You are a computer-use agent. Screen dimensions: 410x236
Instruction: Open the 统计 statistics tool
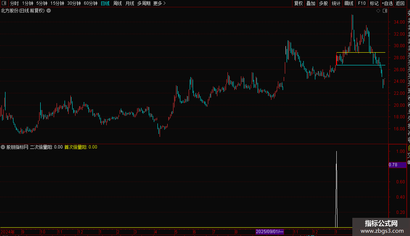point(336,3)
